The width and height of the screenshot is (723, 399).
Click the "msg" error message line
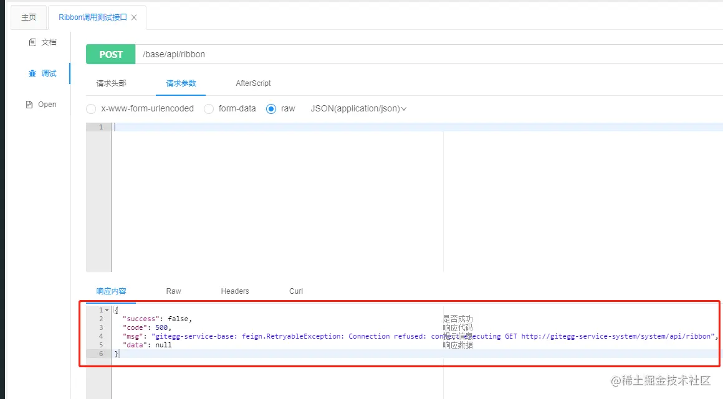click(x=420, y=336)
